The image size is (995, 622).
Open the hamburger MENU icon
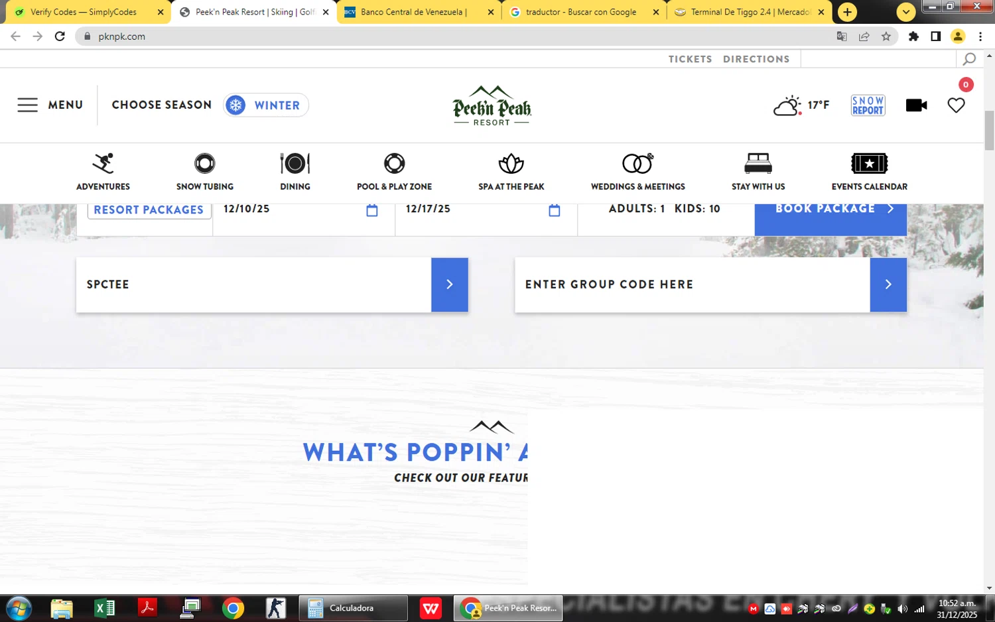[27, 105]
